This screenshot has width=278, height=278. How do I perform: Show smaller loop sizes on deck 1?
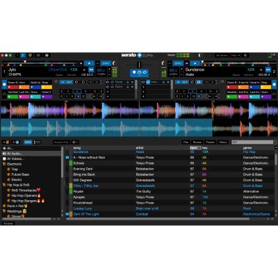point(62,91)
